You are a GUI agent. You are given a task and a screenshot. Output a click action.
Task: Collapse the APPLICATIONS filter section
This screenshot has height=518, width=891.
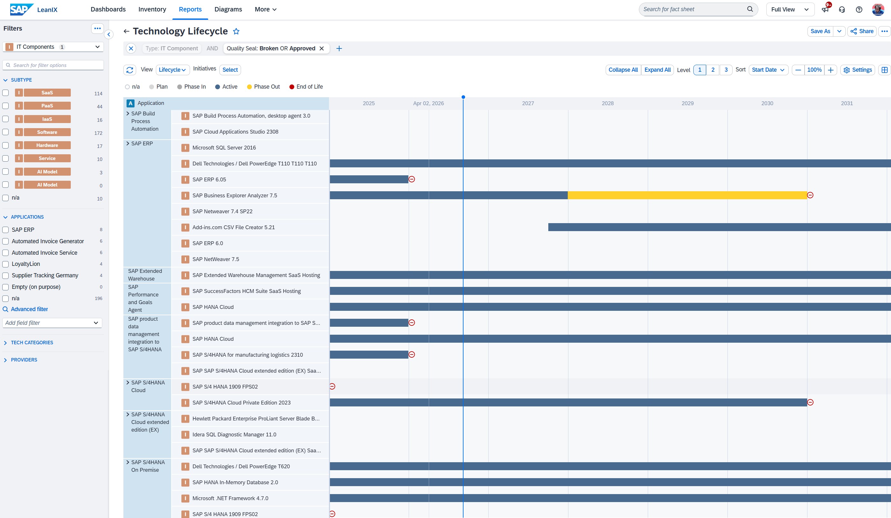click(5, 217)
